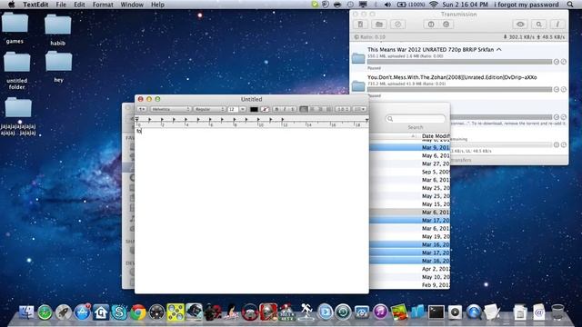The height and width of the screenshot is (327, 582).
Task: Click the Wi-Fi icon in the menu bar
Action: tap(433, 5)
